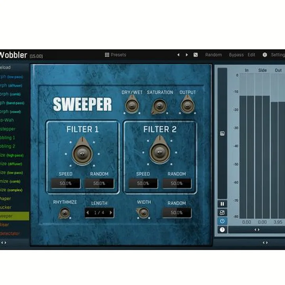Click Filter 1 Random value field
The height and width of the screenshot is (285, 285).
pyautogui.click(x=99, y=183)
